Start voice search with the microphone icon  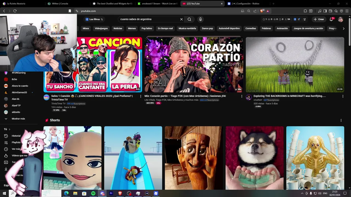click(x=200, y=19)
